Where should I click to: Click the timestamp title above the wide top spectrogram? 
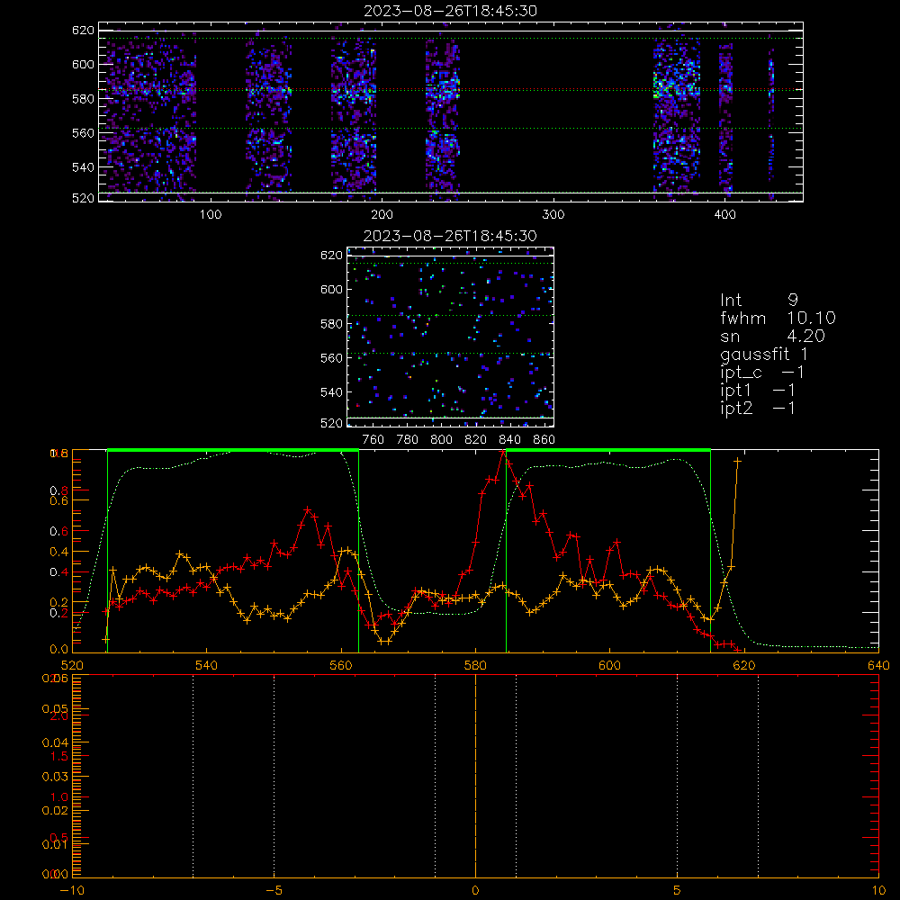(x=450, y=11)
